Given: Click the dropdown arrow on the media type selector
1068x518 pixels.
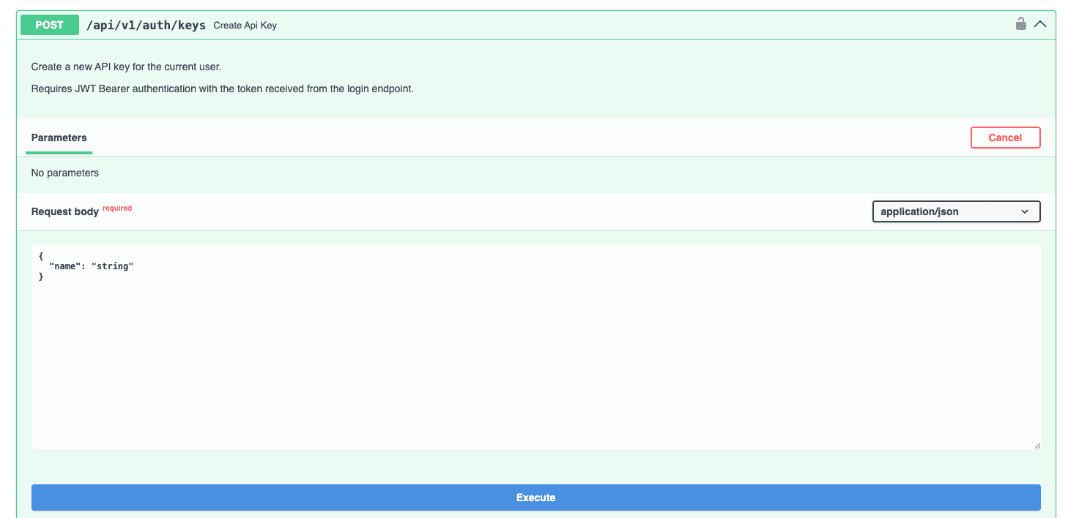Looking at the screenshot, I should tap(1026, 211).
